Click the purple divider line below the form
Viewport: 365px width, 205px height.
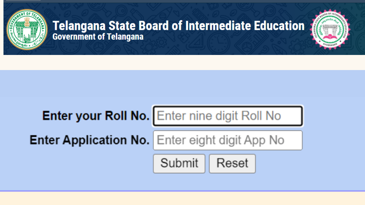tap(182, 191)
